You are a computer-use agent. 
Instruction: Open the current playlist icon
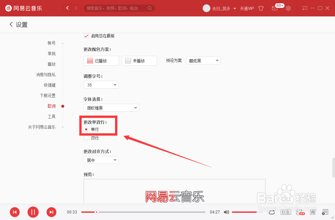pos(325,212)
